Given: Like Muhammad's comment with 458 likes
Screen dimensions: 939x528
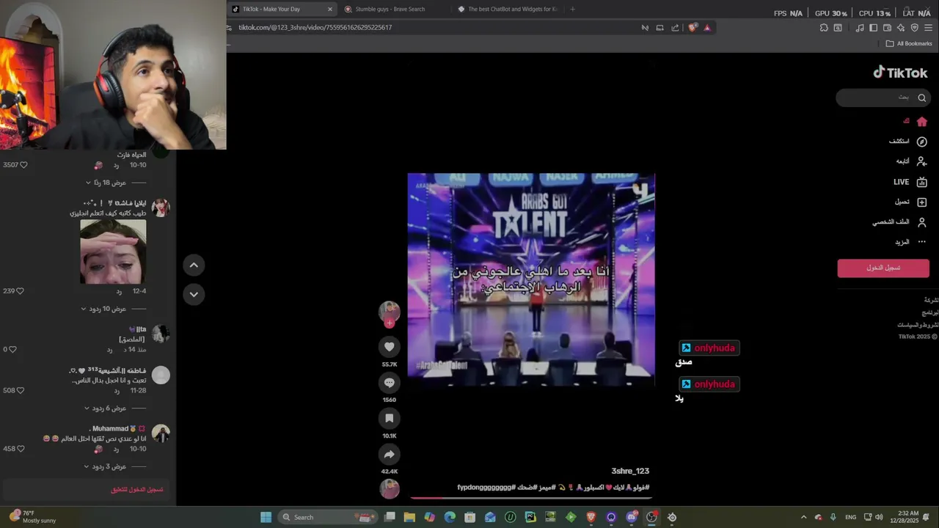Looking at the screenshot, I should point(20,449).
